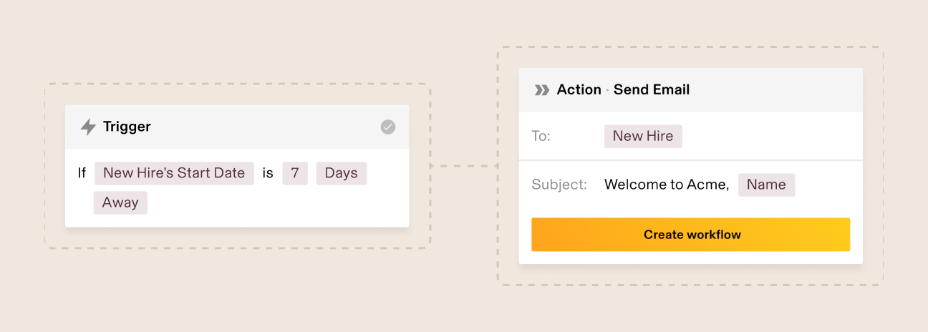The image size is (928, 332).
Task: Click the lightning bolt Trigger icon
Action: coord(88,127)
